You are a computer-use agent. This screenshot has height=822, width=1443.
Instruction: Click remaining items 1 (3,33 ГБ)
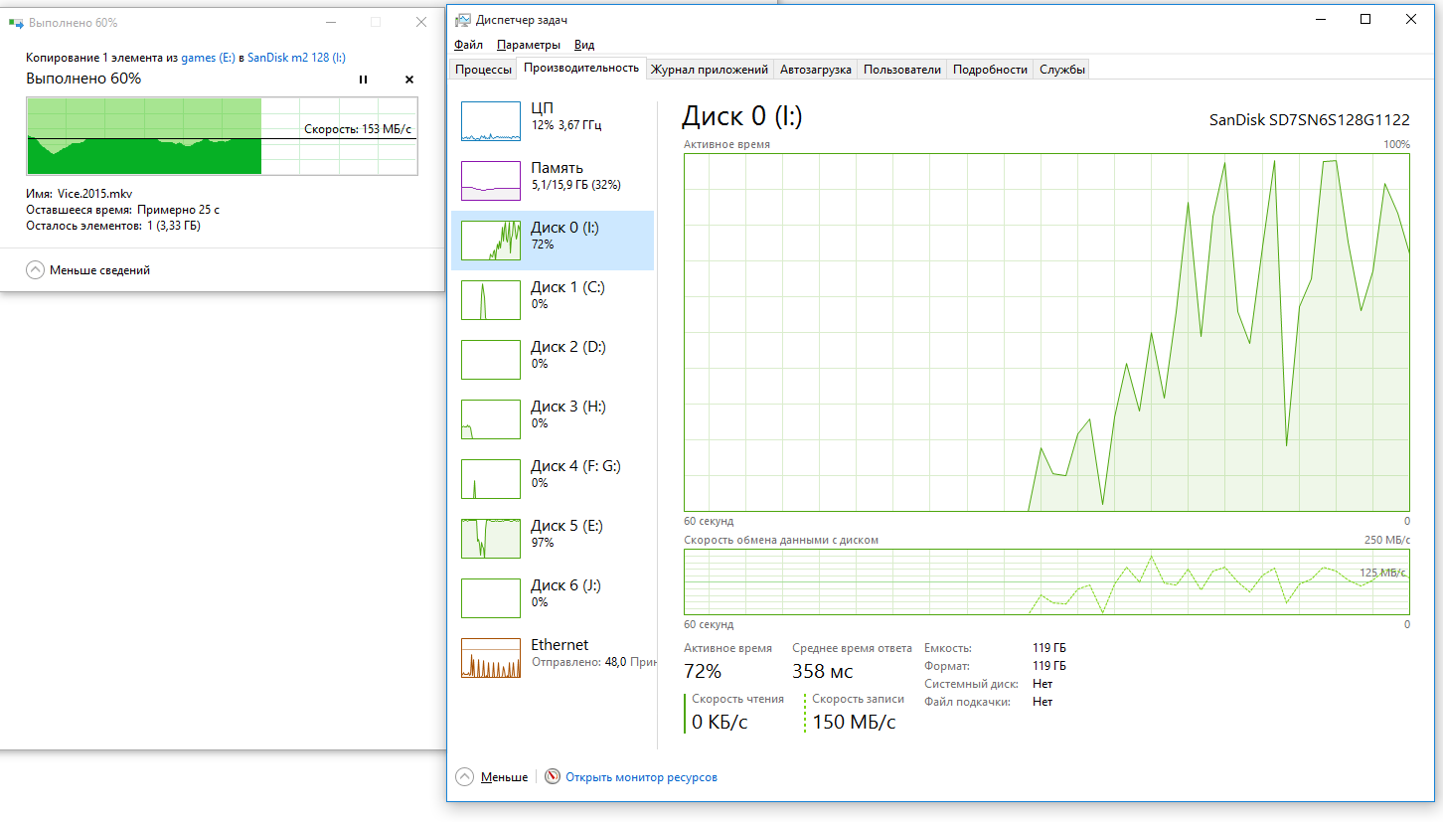pos(174,226)
